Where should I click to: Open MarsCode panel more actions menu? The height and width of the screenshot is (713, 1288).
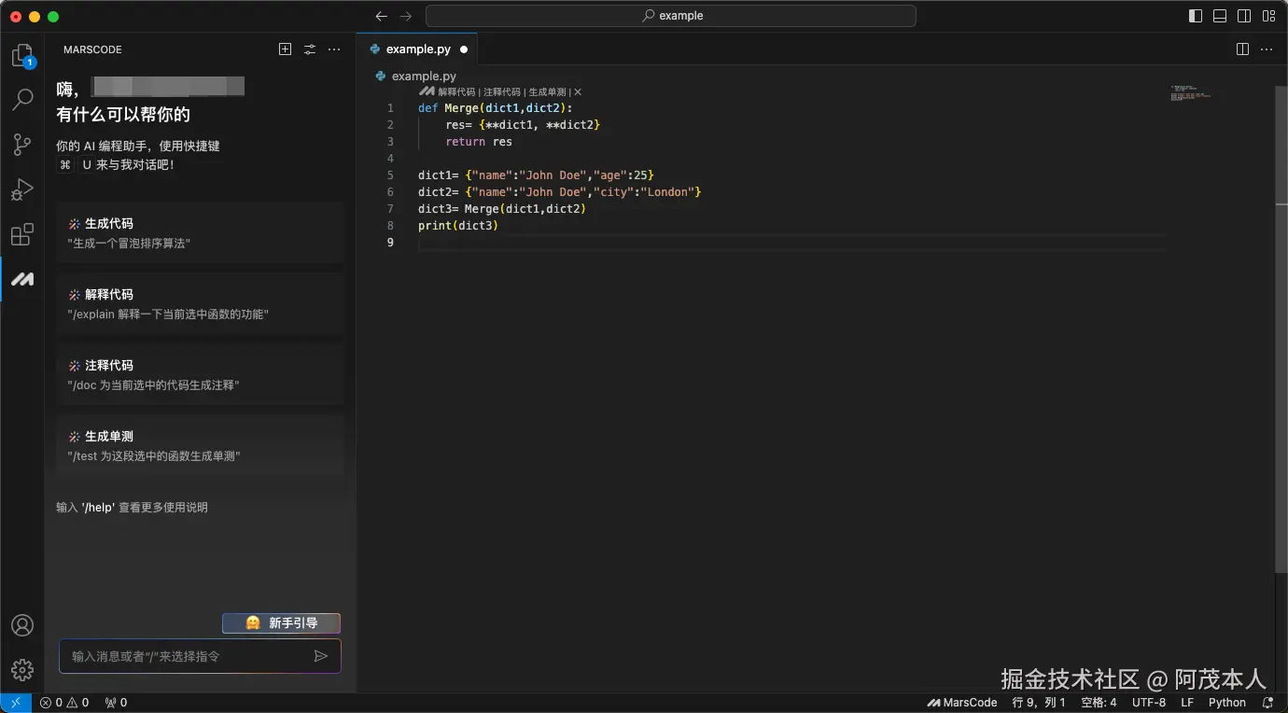click(x=334, y=49)
